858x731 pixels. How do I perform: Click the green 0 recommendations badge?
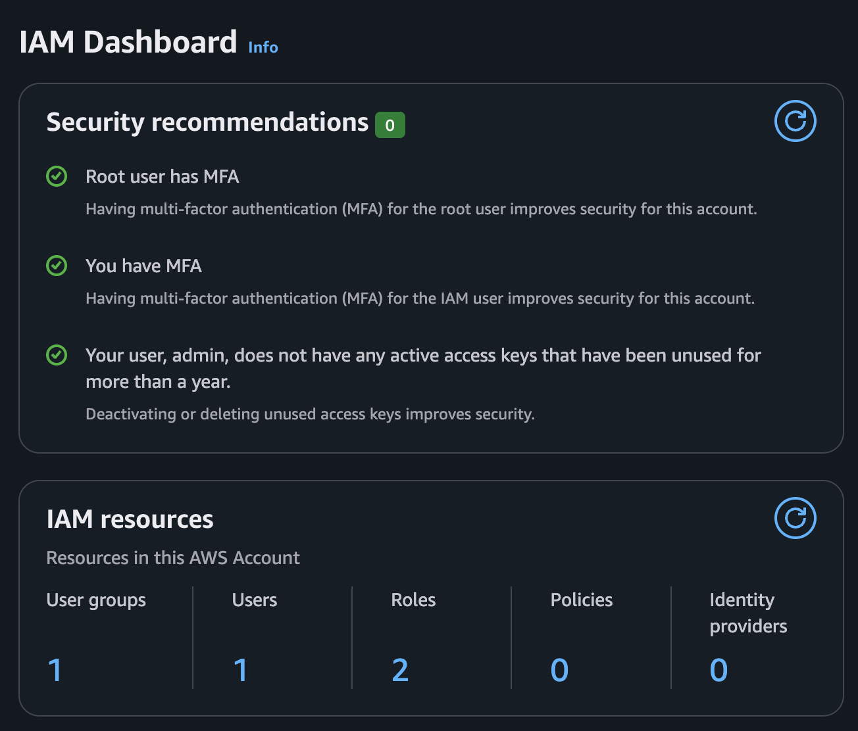coord(390,125)
